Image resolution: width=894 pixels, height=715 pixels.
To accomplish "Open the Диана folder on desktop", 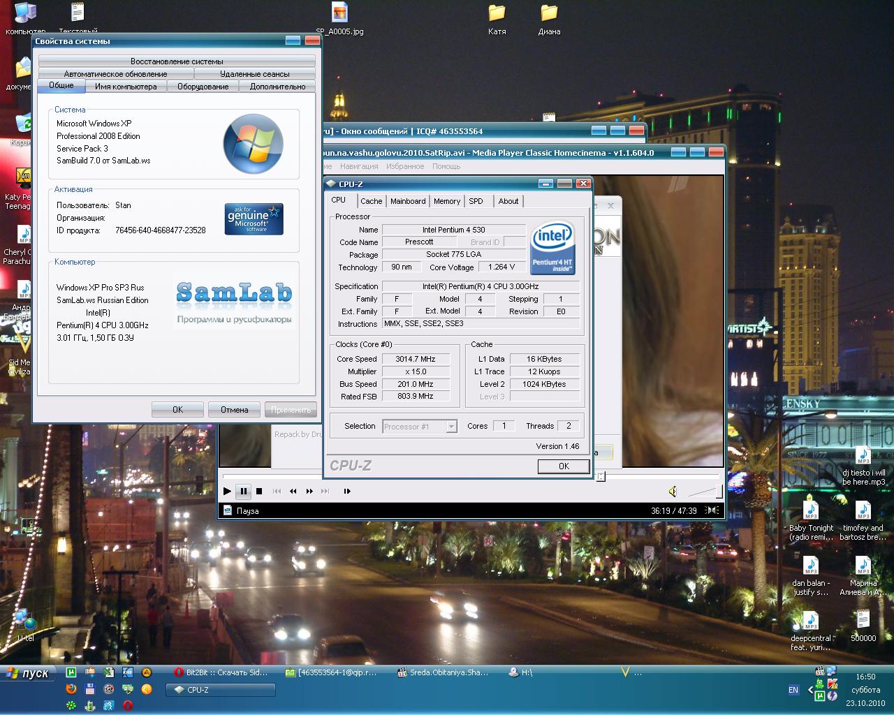I will [549, 20].
